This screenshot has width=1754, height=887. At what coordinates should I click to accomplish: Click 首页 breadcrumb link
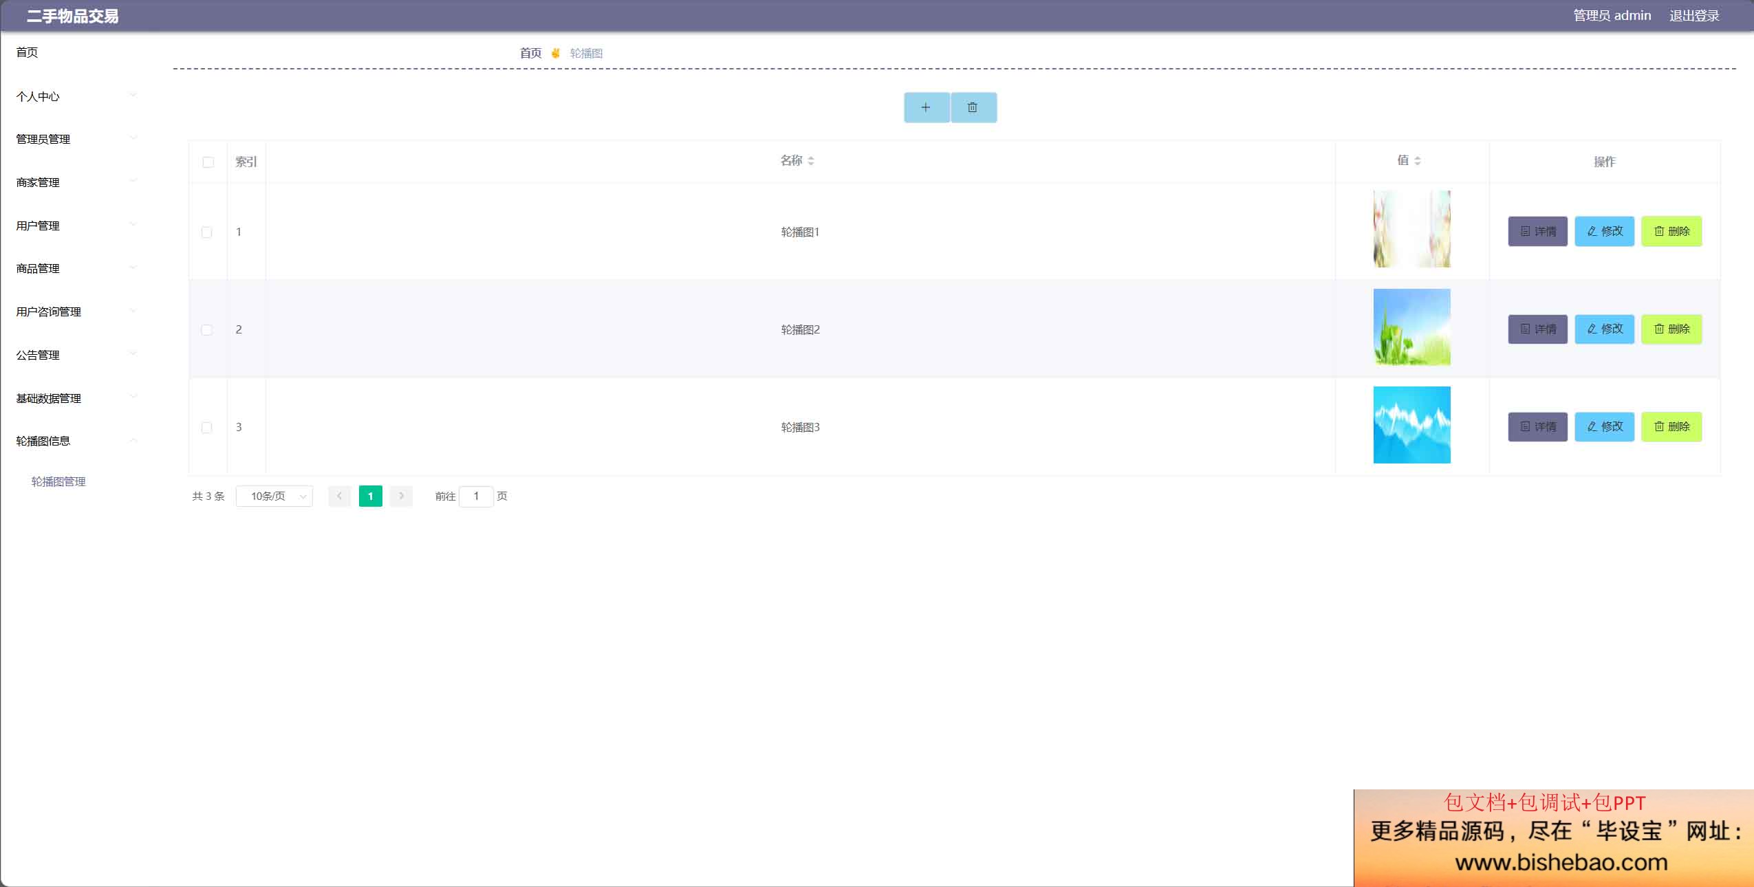click(x=530, y=53)
